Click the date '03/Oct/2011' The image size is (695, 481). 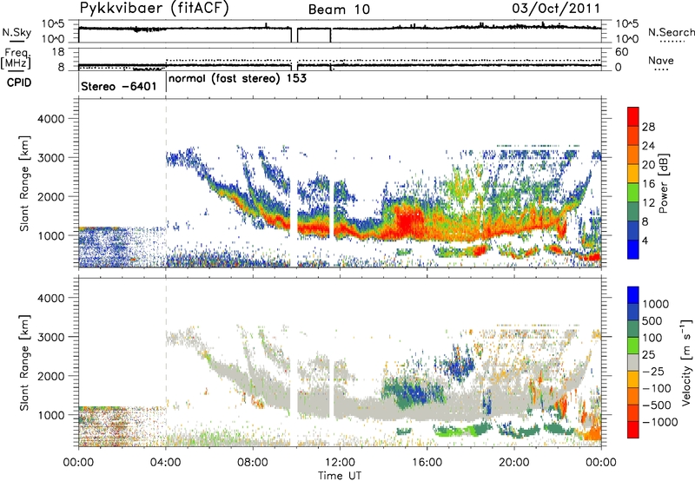click(x=556, y=9)
